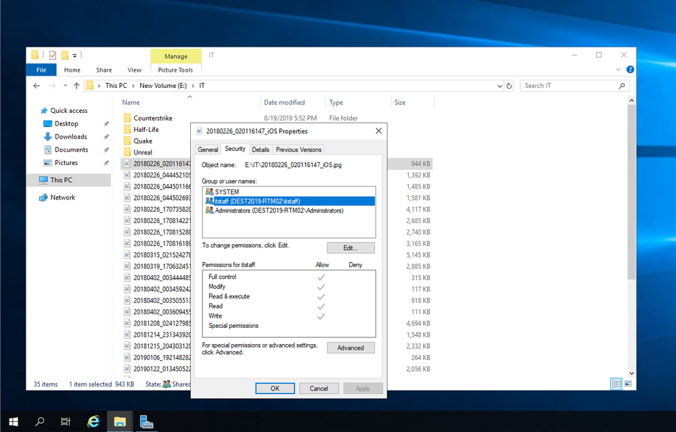
Task: Click New Volume (E:) in the address bar
Action: pyautogui.click(x=163, y=86)
